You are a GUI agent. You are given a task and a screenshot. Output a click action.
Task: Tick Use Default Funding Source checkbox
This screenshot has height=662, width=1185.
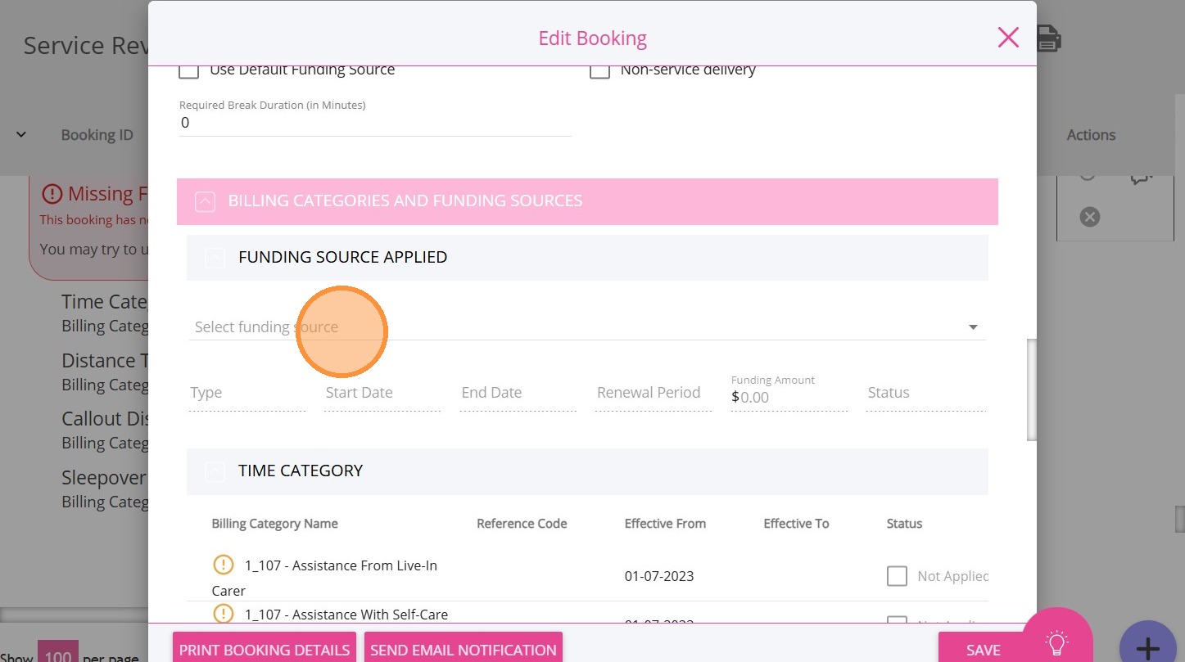pos(189,70)
